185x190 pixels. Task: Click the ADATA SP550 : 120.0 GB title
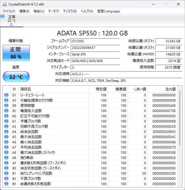92,33
